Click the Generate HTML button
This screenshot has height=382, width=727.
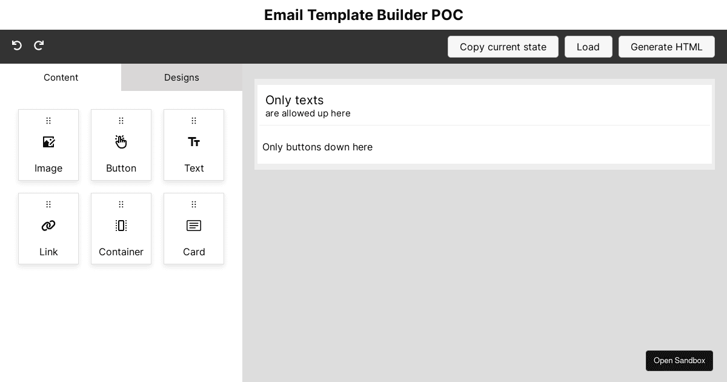pyautogui.click(x=666, y=47)
